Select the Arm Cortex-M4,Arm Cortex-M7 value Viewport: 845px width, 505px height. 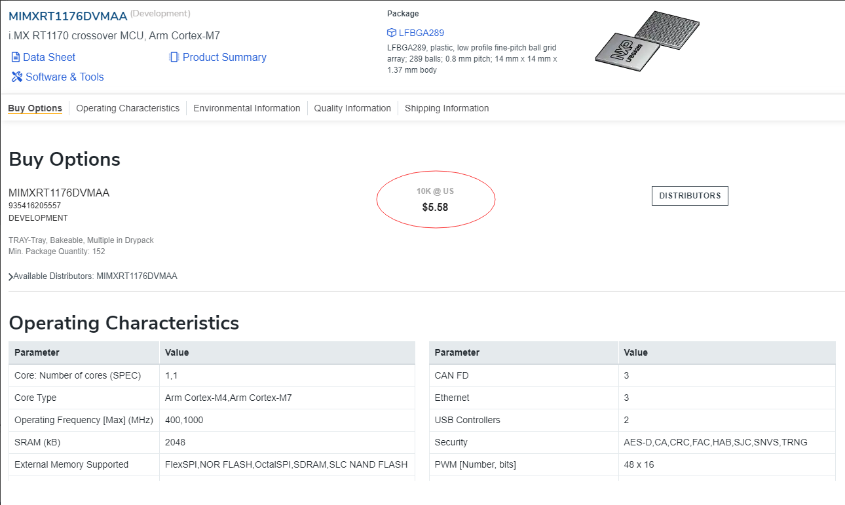tap(229, 398)
